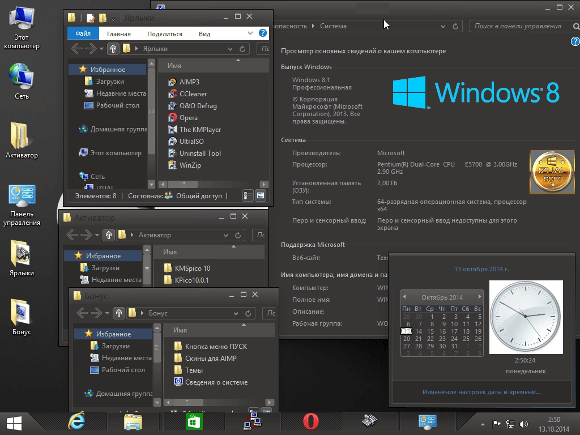Refresh the Система control panel window

tap(455, 26)
